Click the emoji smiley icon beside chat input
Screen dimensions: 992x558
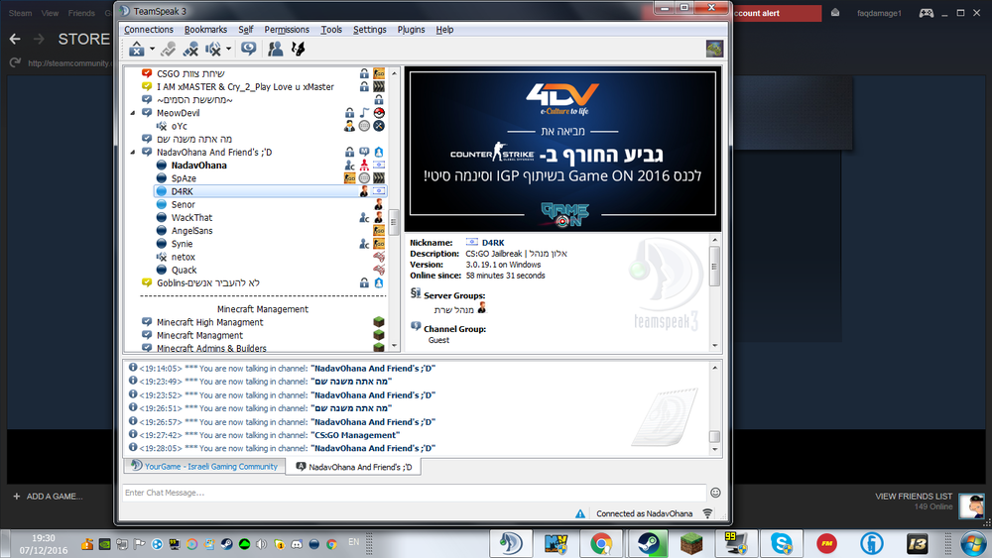pyautogui.click(x=715, y=493)
